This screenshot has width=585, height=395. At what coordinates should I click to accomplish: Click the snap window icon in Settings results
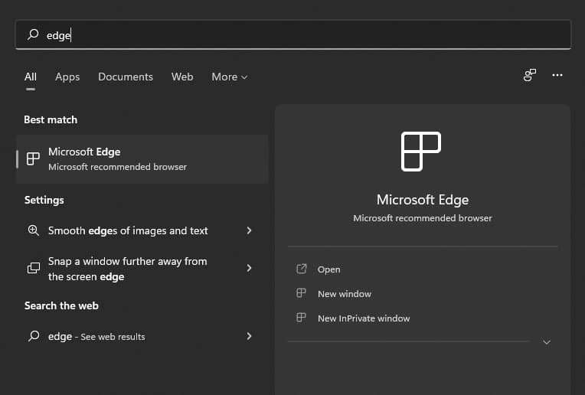coord(33,269)
